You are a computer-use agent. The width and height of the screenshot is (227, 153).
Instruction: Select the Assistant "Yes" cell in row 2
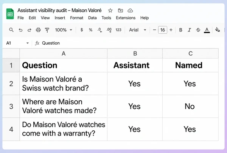[135, 84]
